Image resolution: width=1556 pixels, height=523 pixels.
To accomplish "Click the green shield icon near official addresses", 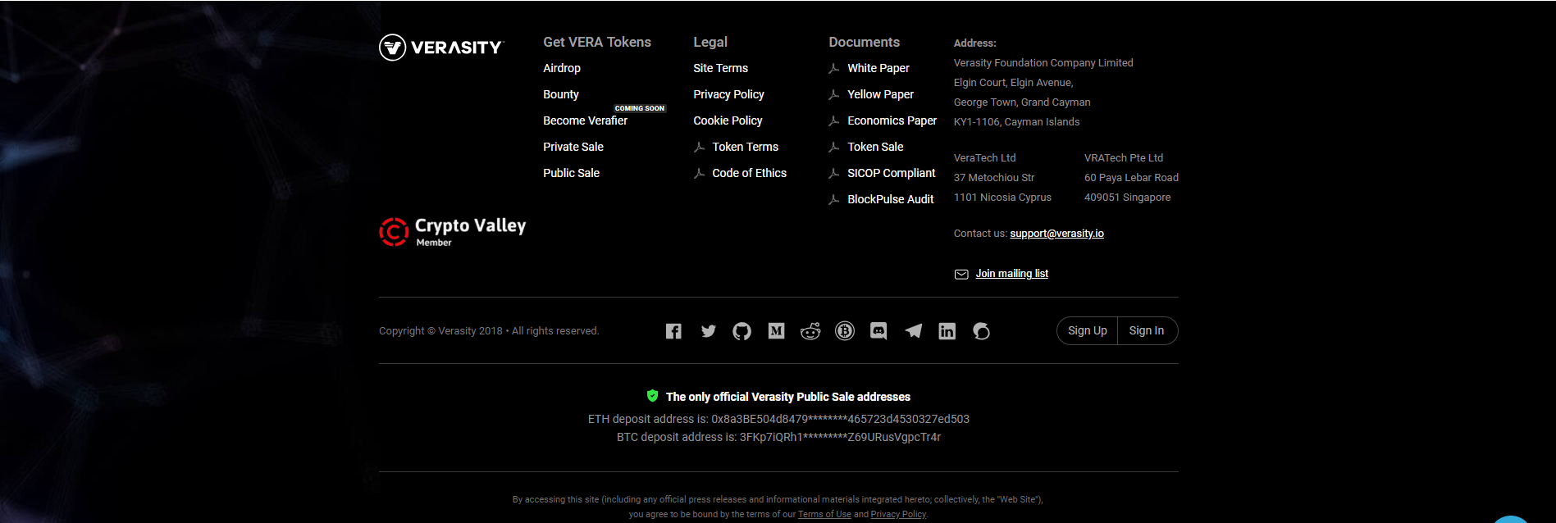I will [x=652, y=396].
